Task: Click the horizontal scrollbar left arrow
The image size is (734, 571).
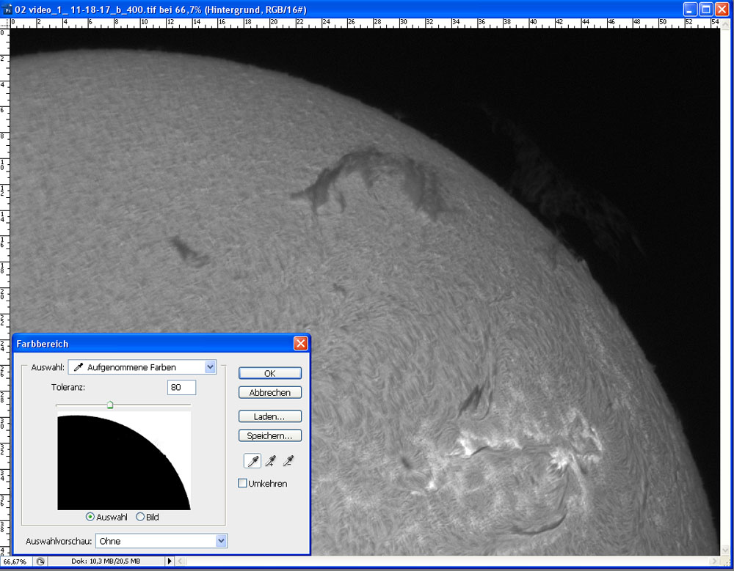Action: coord(181,561)
